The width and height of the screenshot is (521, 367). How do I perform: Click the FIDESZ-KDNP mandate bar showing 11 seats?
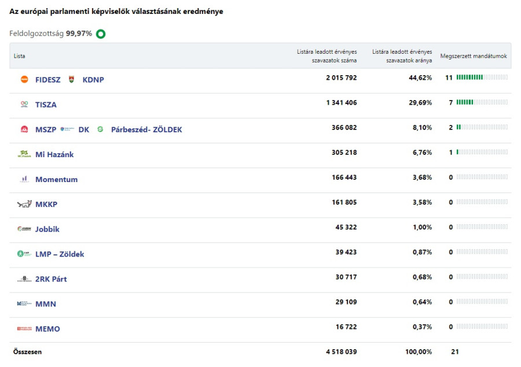click(482, 77)
